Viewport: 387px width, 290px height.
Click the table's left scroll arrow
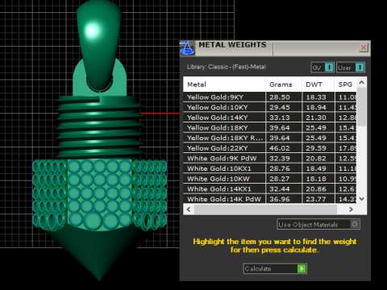[189, 209]
